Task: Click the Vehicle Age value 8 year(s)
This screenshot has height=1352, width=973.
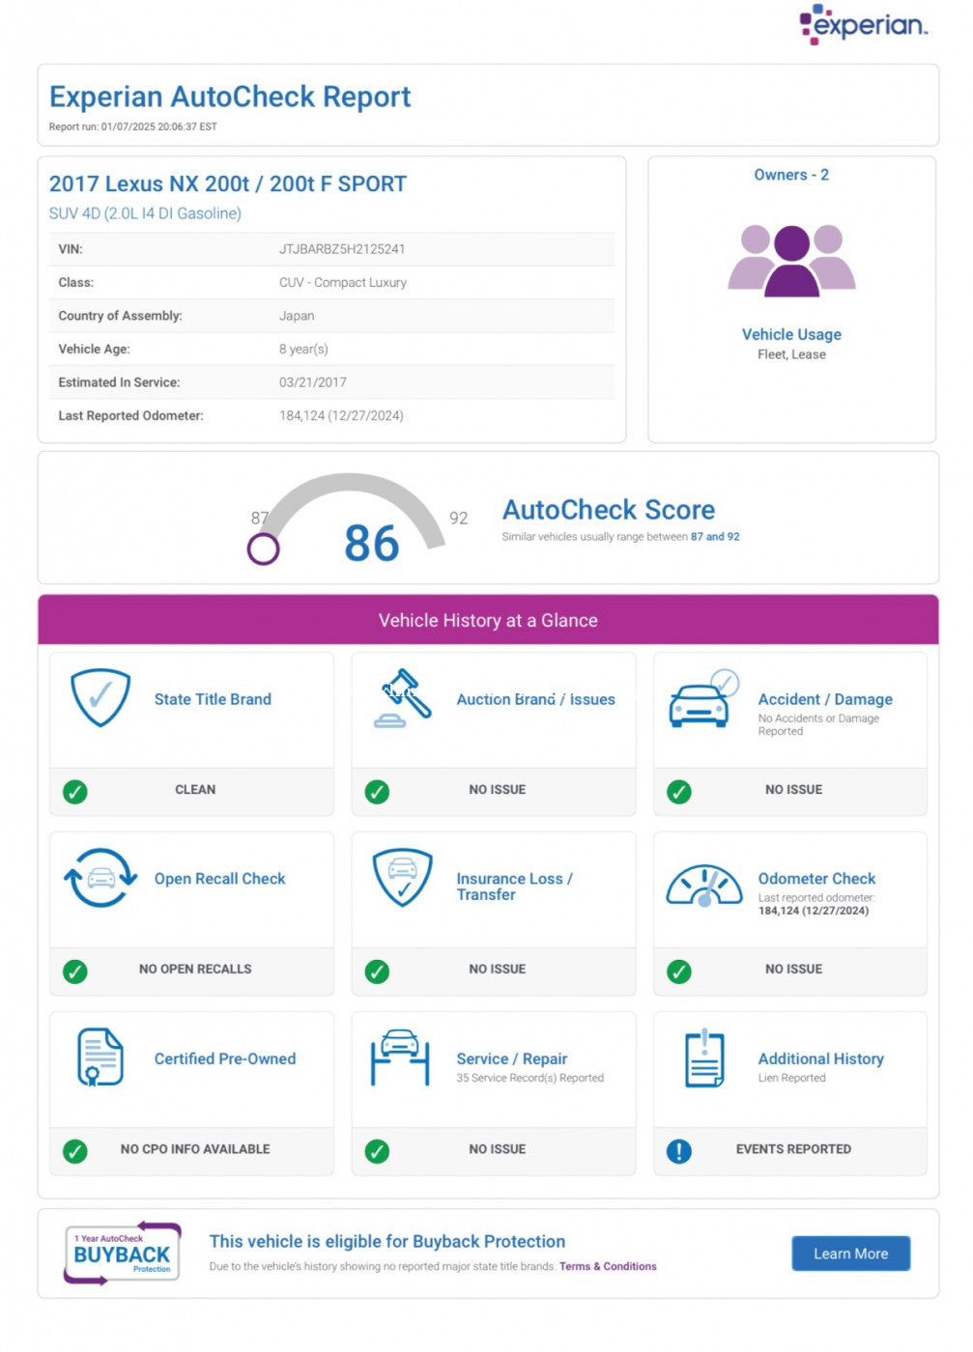Action: point(303,350)
